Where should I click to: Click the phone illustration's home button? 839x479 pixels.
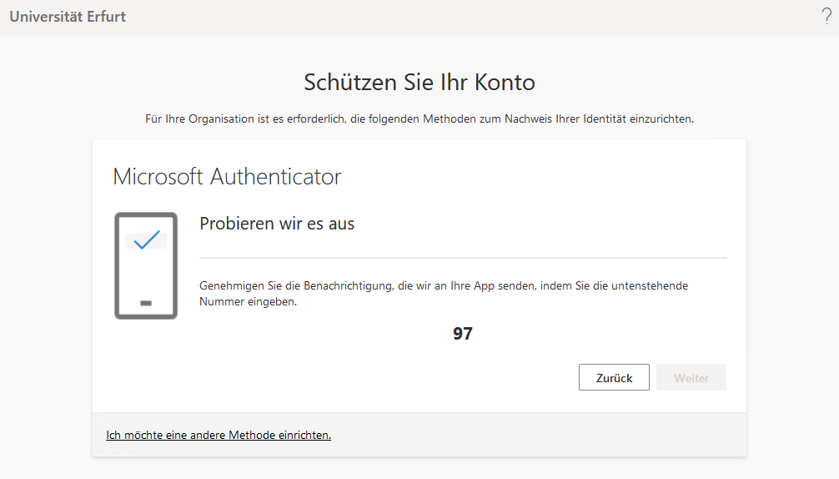pyautogui.click(x=146, y=302)
